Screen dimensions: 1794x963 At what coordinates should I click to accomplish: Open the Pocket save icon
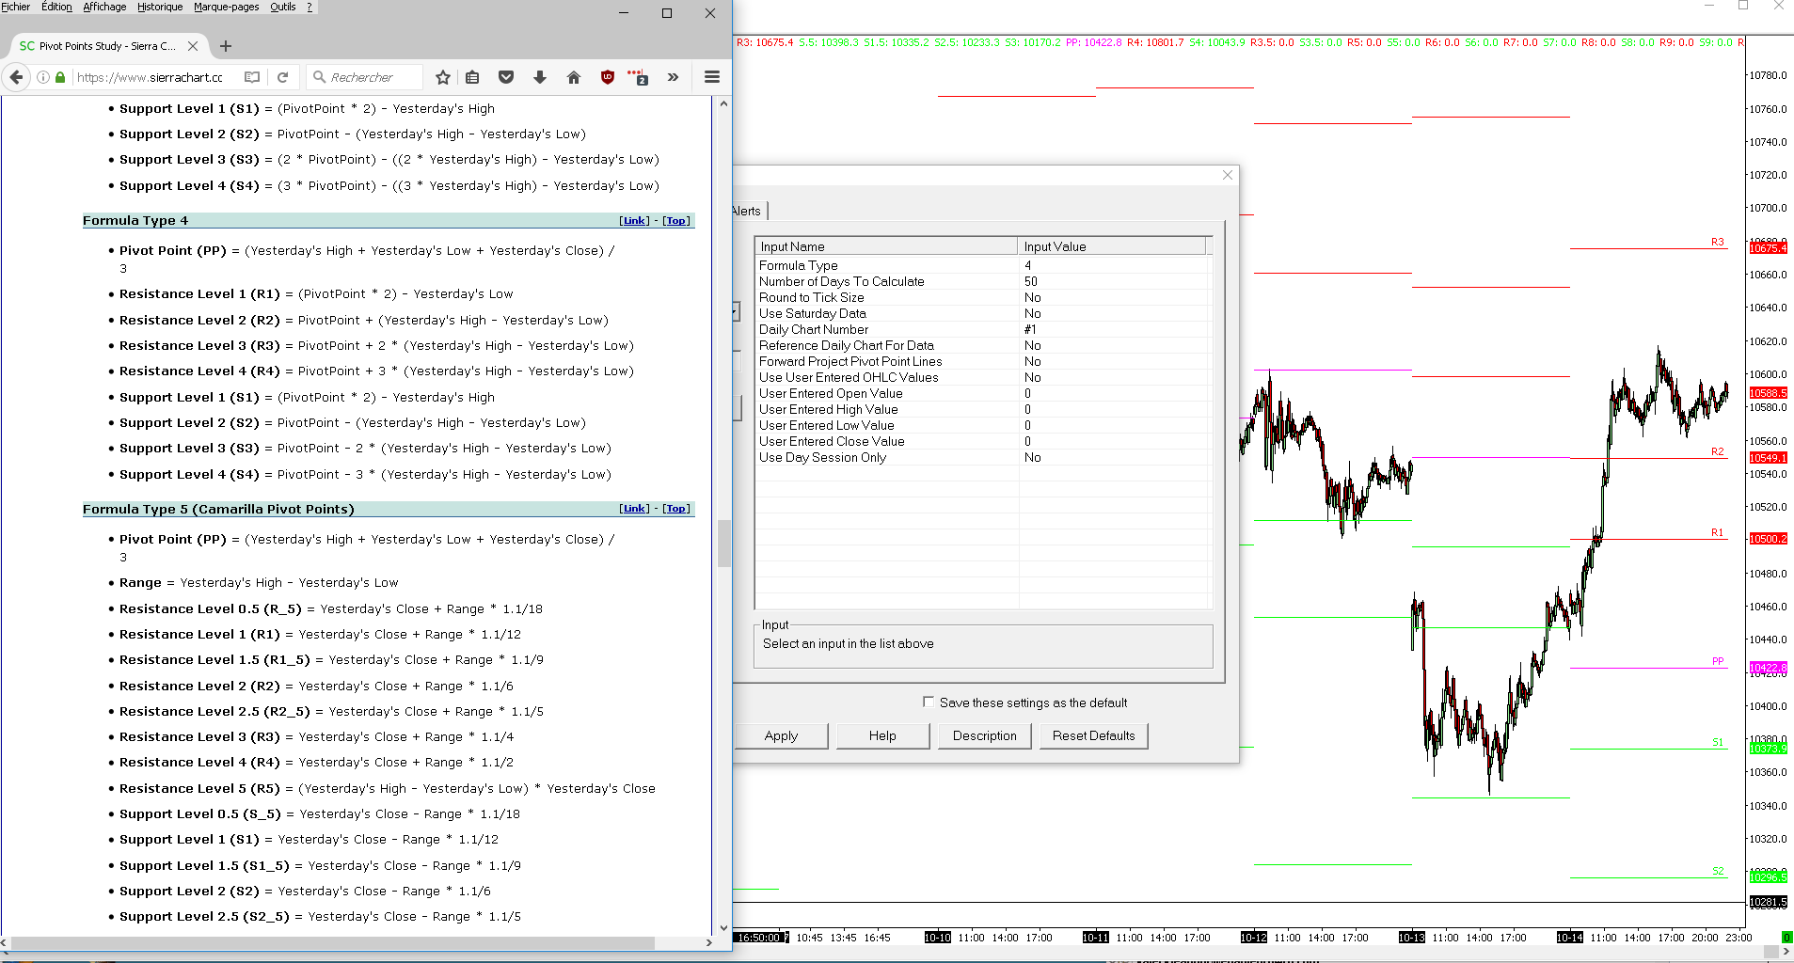tap(506, 77)
